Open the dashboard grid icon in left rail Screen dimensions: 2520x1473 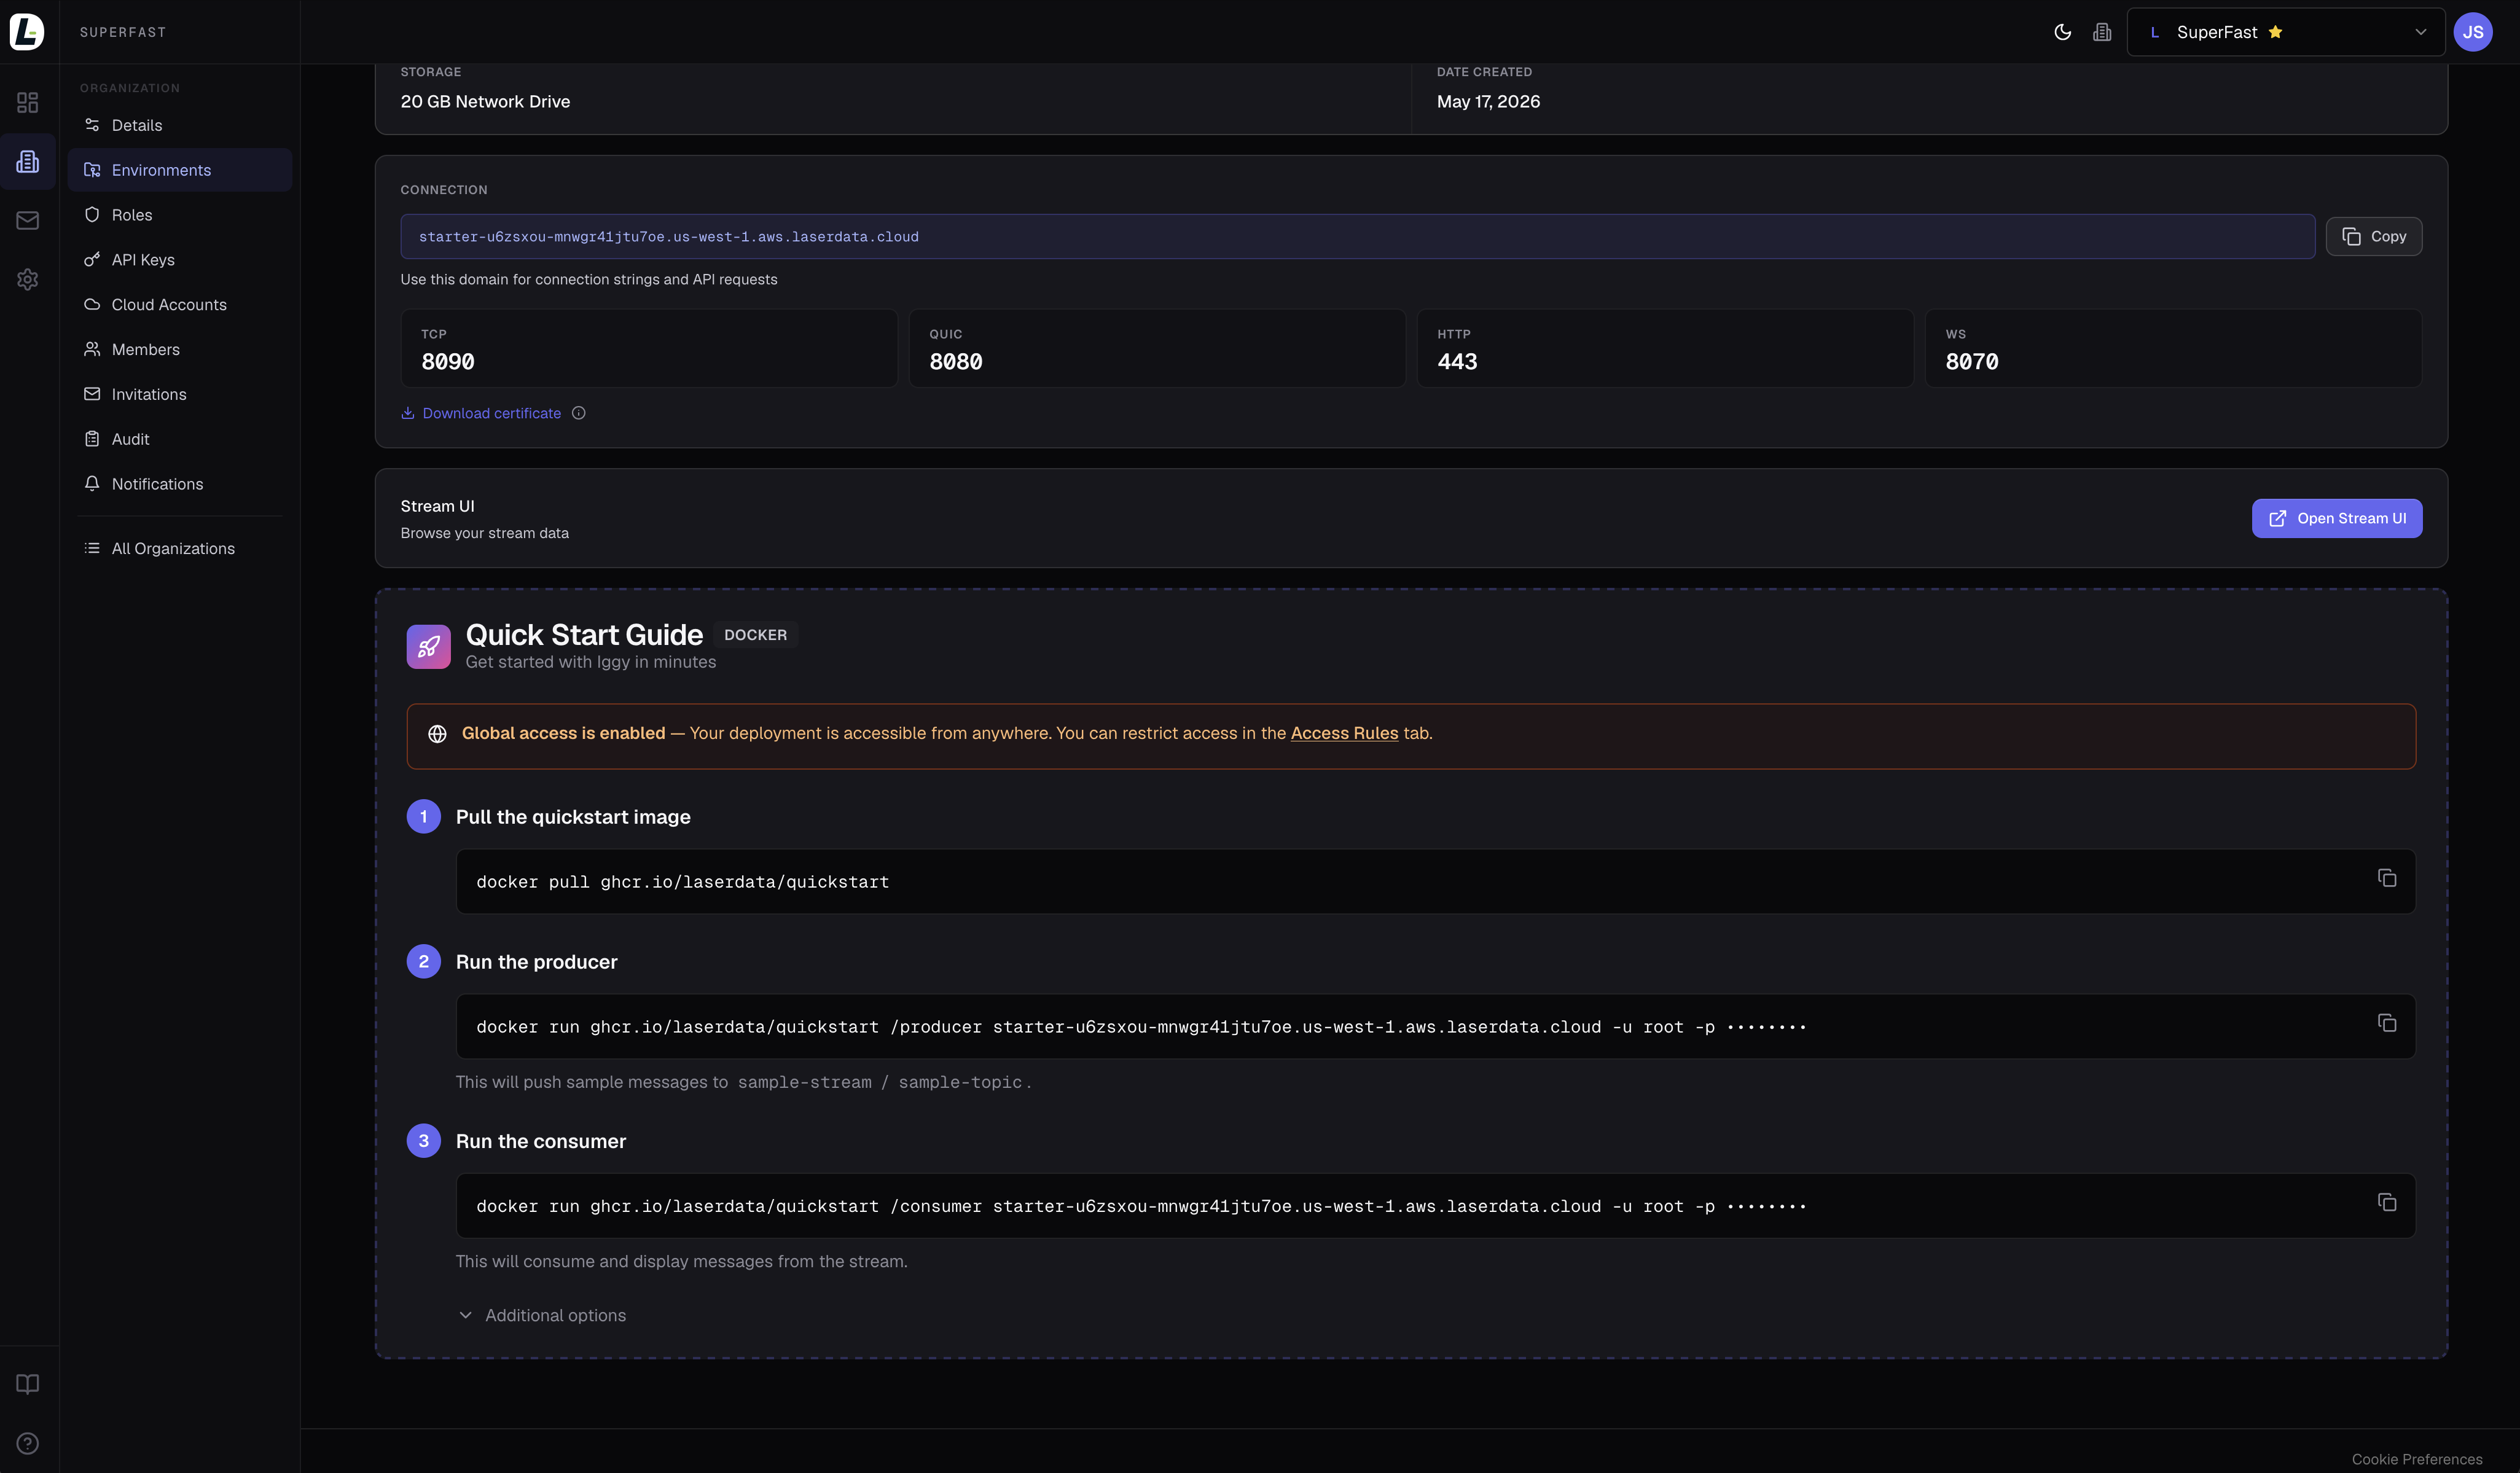coord(28,102)
